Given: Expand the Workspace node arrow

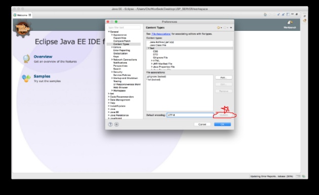Looking at the screenshot, I should coord(112,91).
